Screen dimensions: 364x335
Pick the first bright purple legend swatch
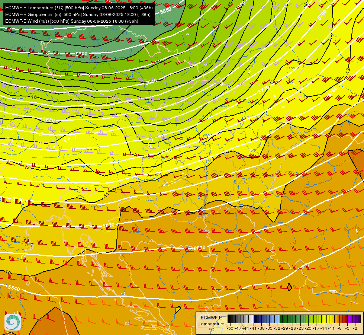click(349, 319)
